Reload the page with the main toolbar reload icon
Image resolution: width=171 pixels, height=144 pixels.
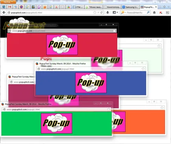(x=101, y=13)
